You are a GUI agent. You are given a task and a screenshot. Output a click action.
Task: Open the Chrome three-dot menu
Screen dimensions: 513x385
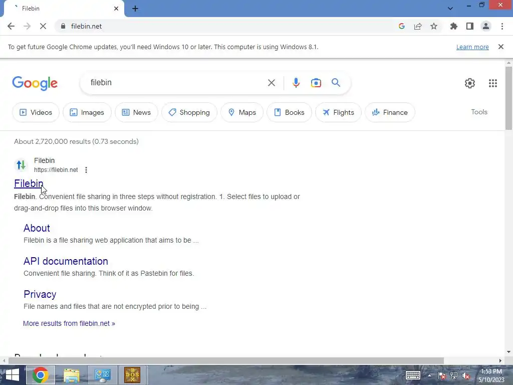coord(502,26)
